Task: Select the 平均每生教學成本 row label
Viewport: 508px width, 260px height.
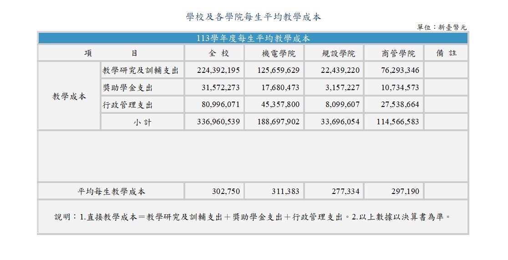Action: pos(112,192)
